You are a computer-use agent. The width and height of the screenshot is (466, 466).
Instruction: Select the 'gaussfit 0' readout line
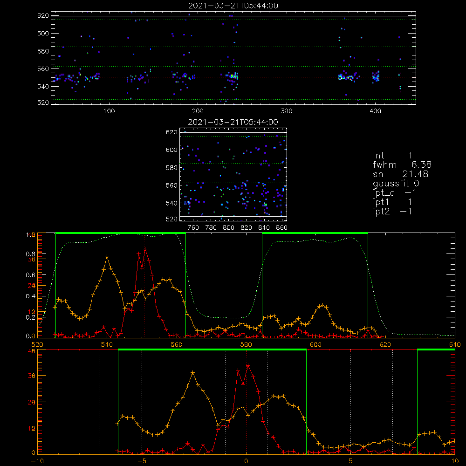click(396, 184)
